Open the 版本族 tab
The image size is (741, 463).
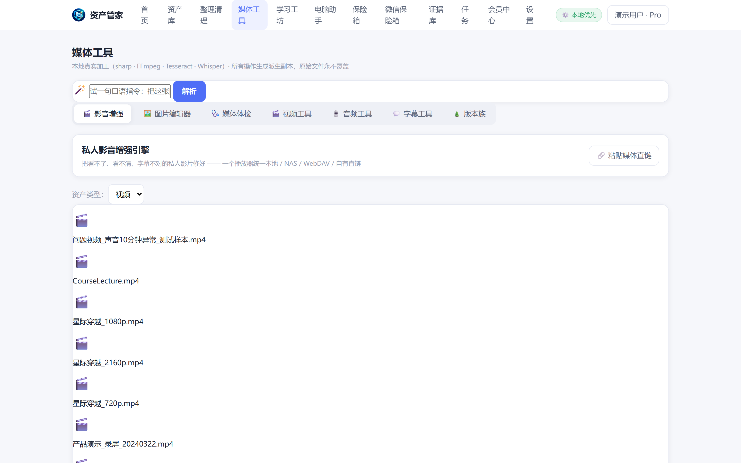[x=469, y=114]
